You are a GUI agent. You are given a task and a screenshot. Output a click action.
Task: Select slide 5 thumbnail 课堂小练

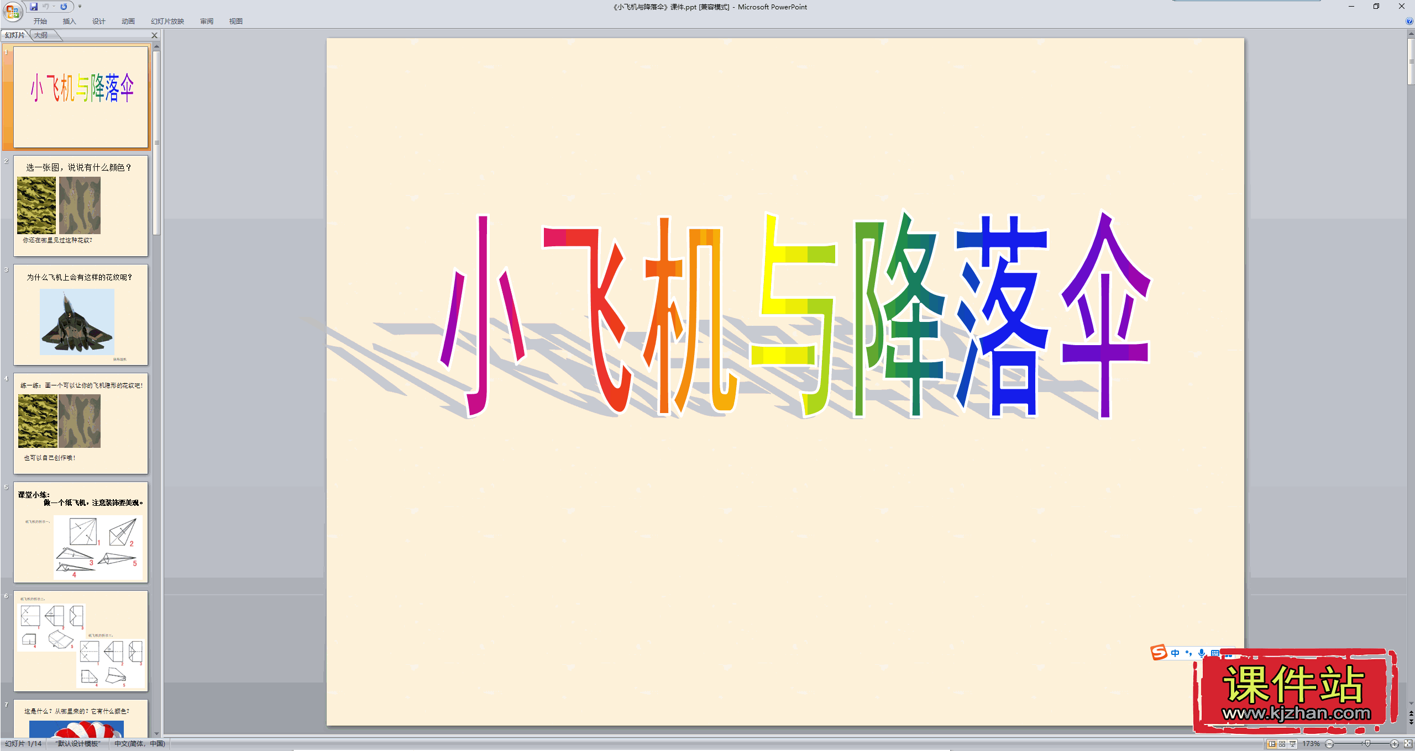pyautogui.click(x=81, y=532)
